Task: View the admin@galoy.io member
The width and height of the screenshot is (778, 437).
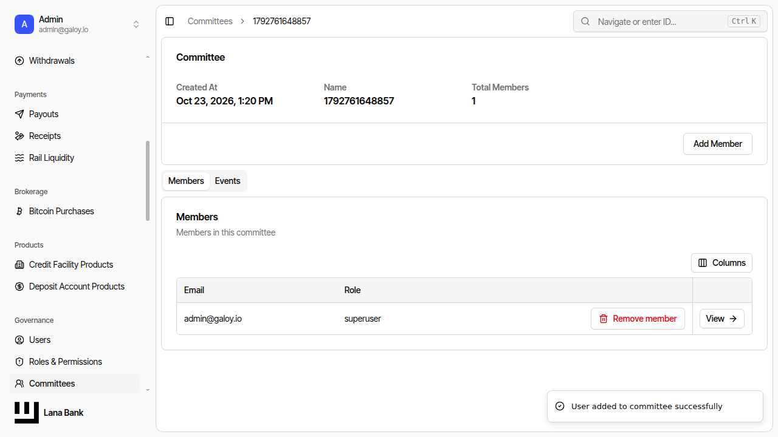Action: coord(722,319)
